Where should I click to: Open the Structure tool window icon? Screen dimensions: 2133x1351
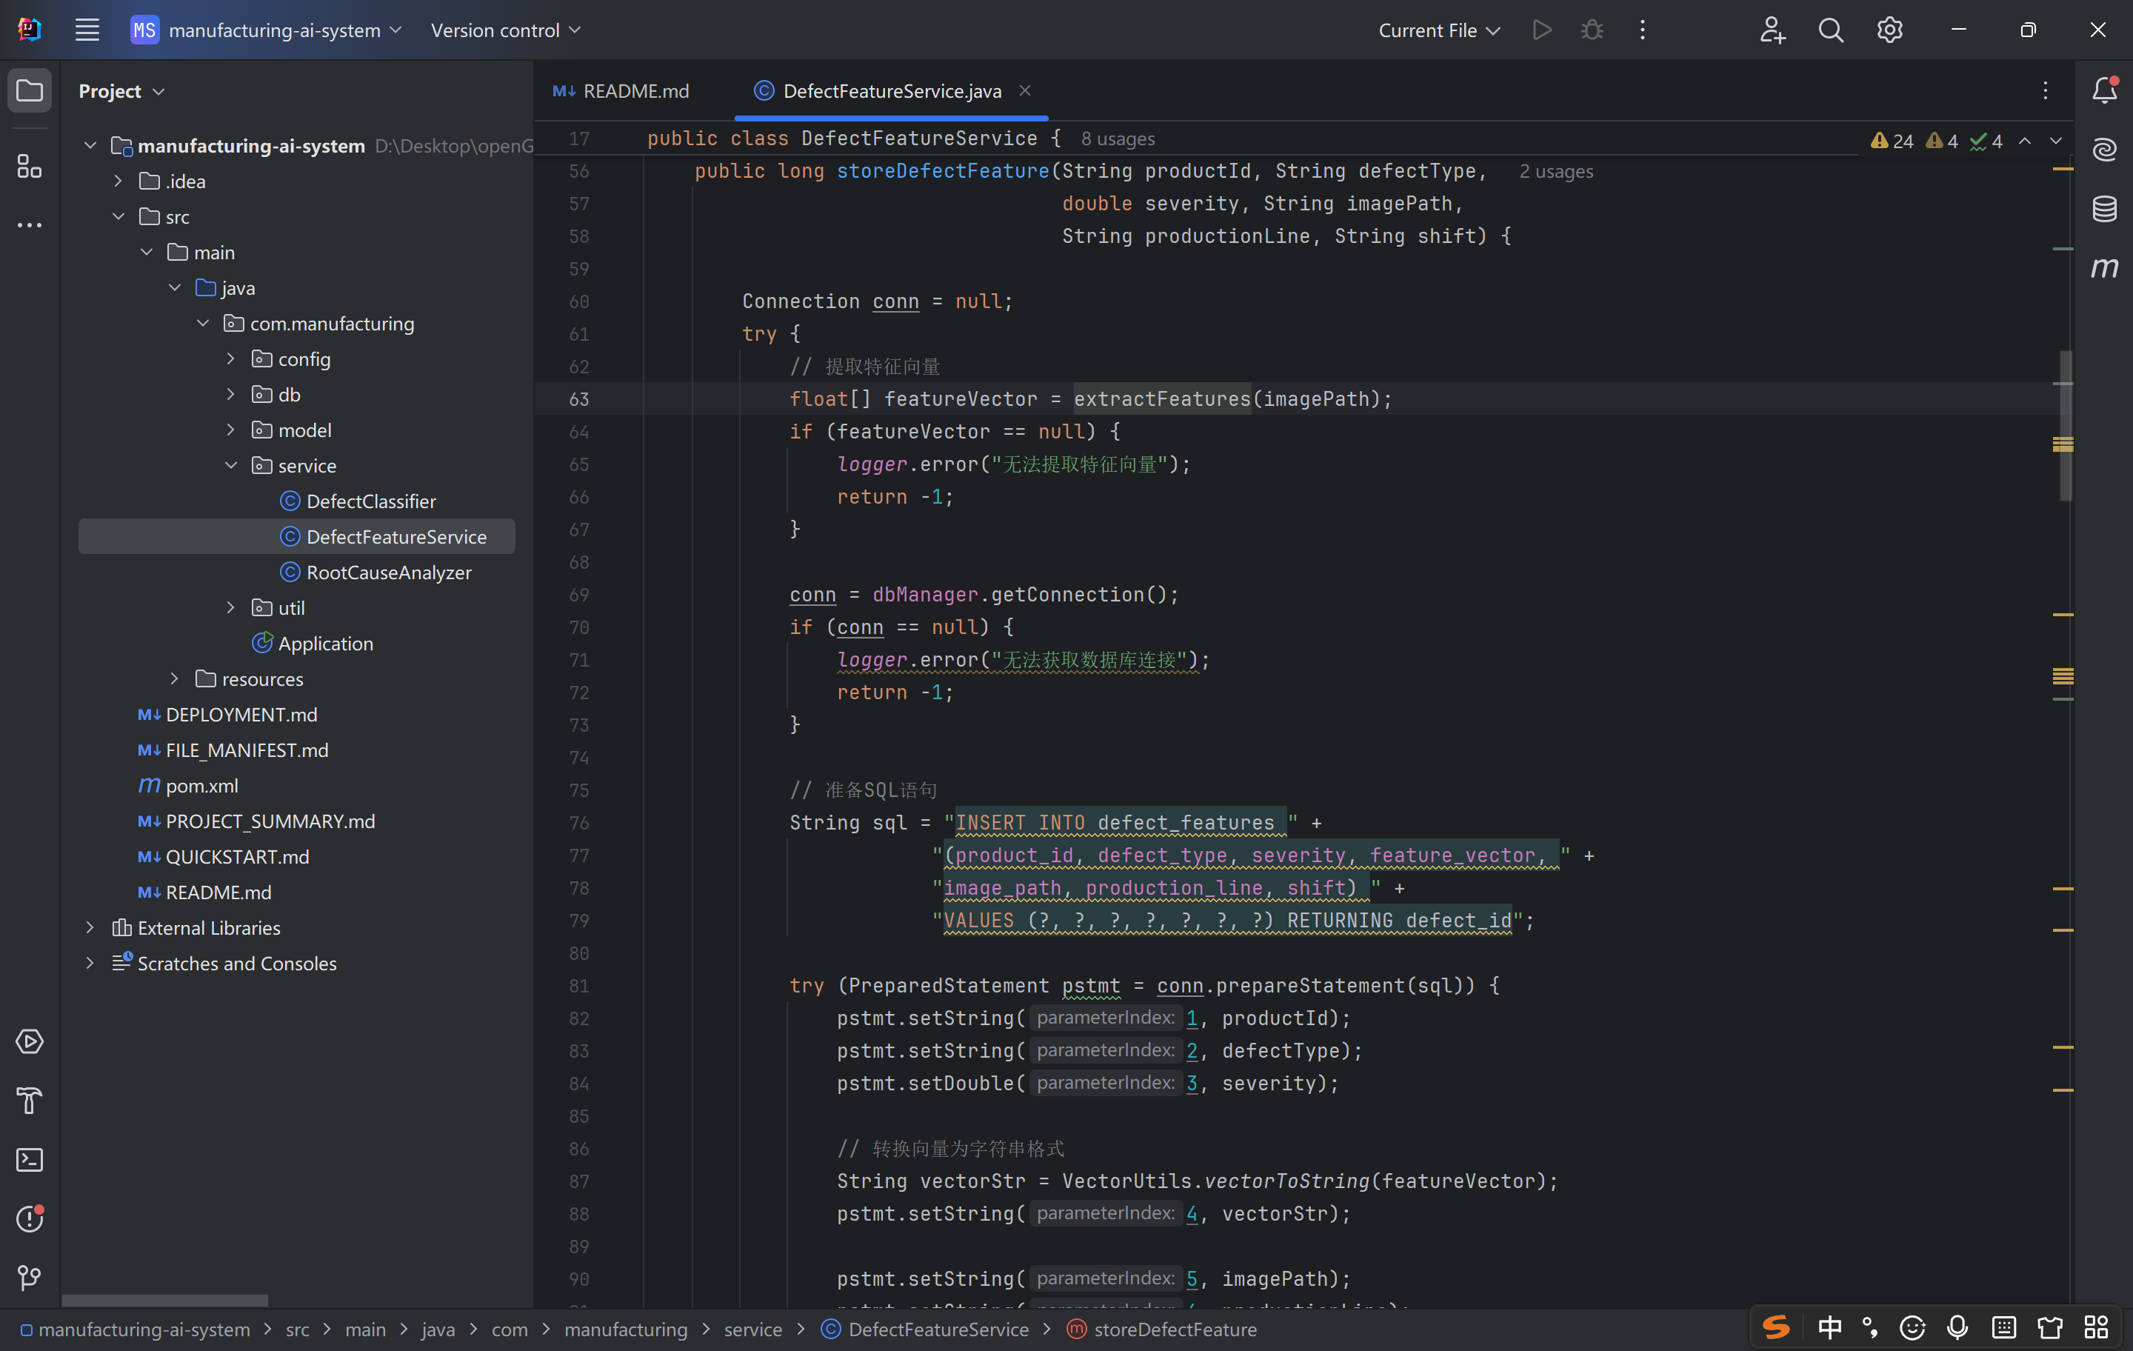click(29, 166)
